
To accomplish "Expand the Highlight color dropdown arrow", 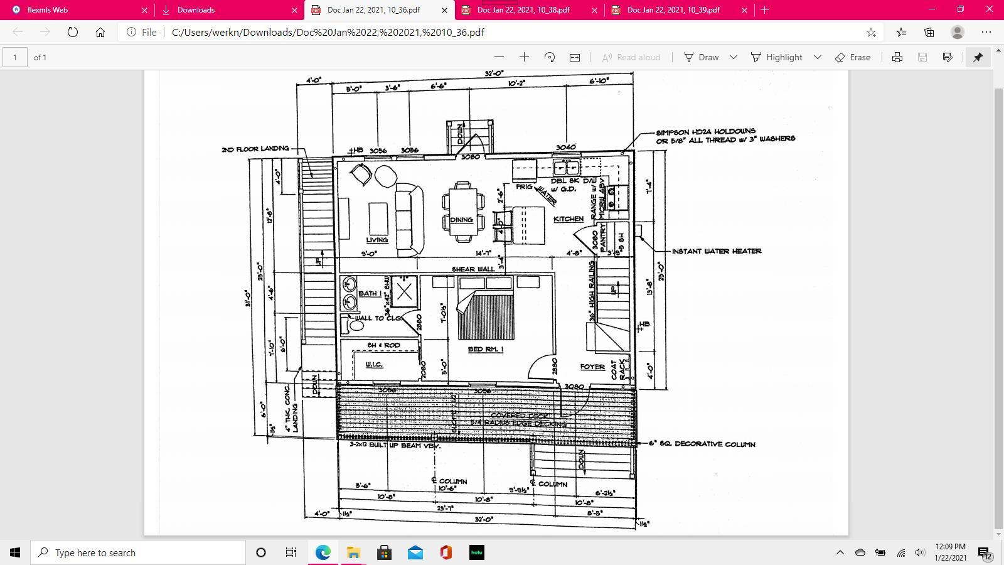I will click(x=818, y=57).
